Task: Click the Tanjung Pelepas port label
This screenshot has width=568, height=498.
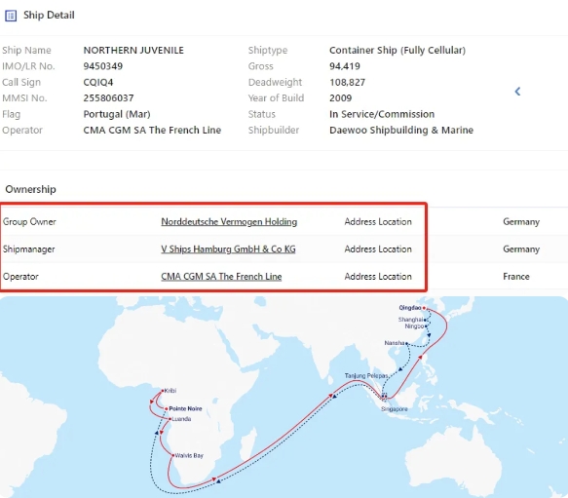Action: (366, 376)
